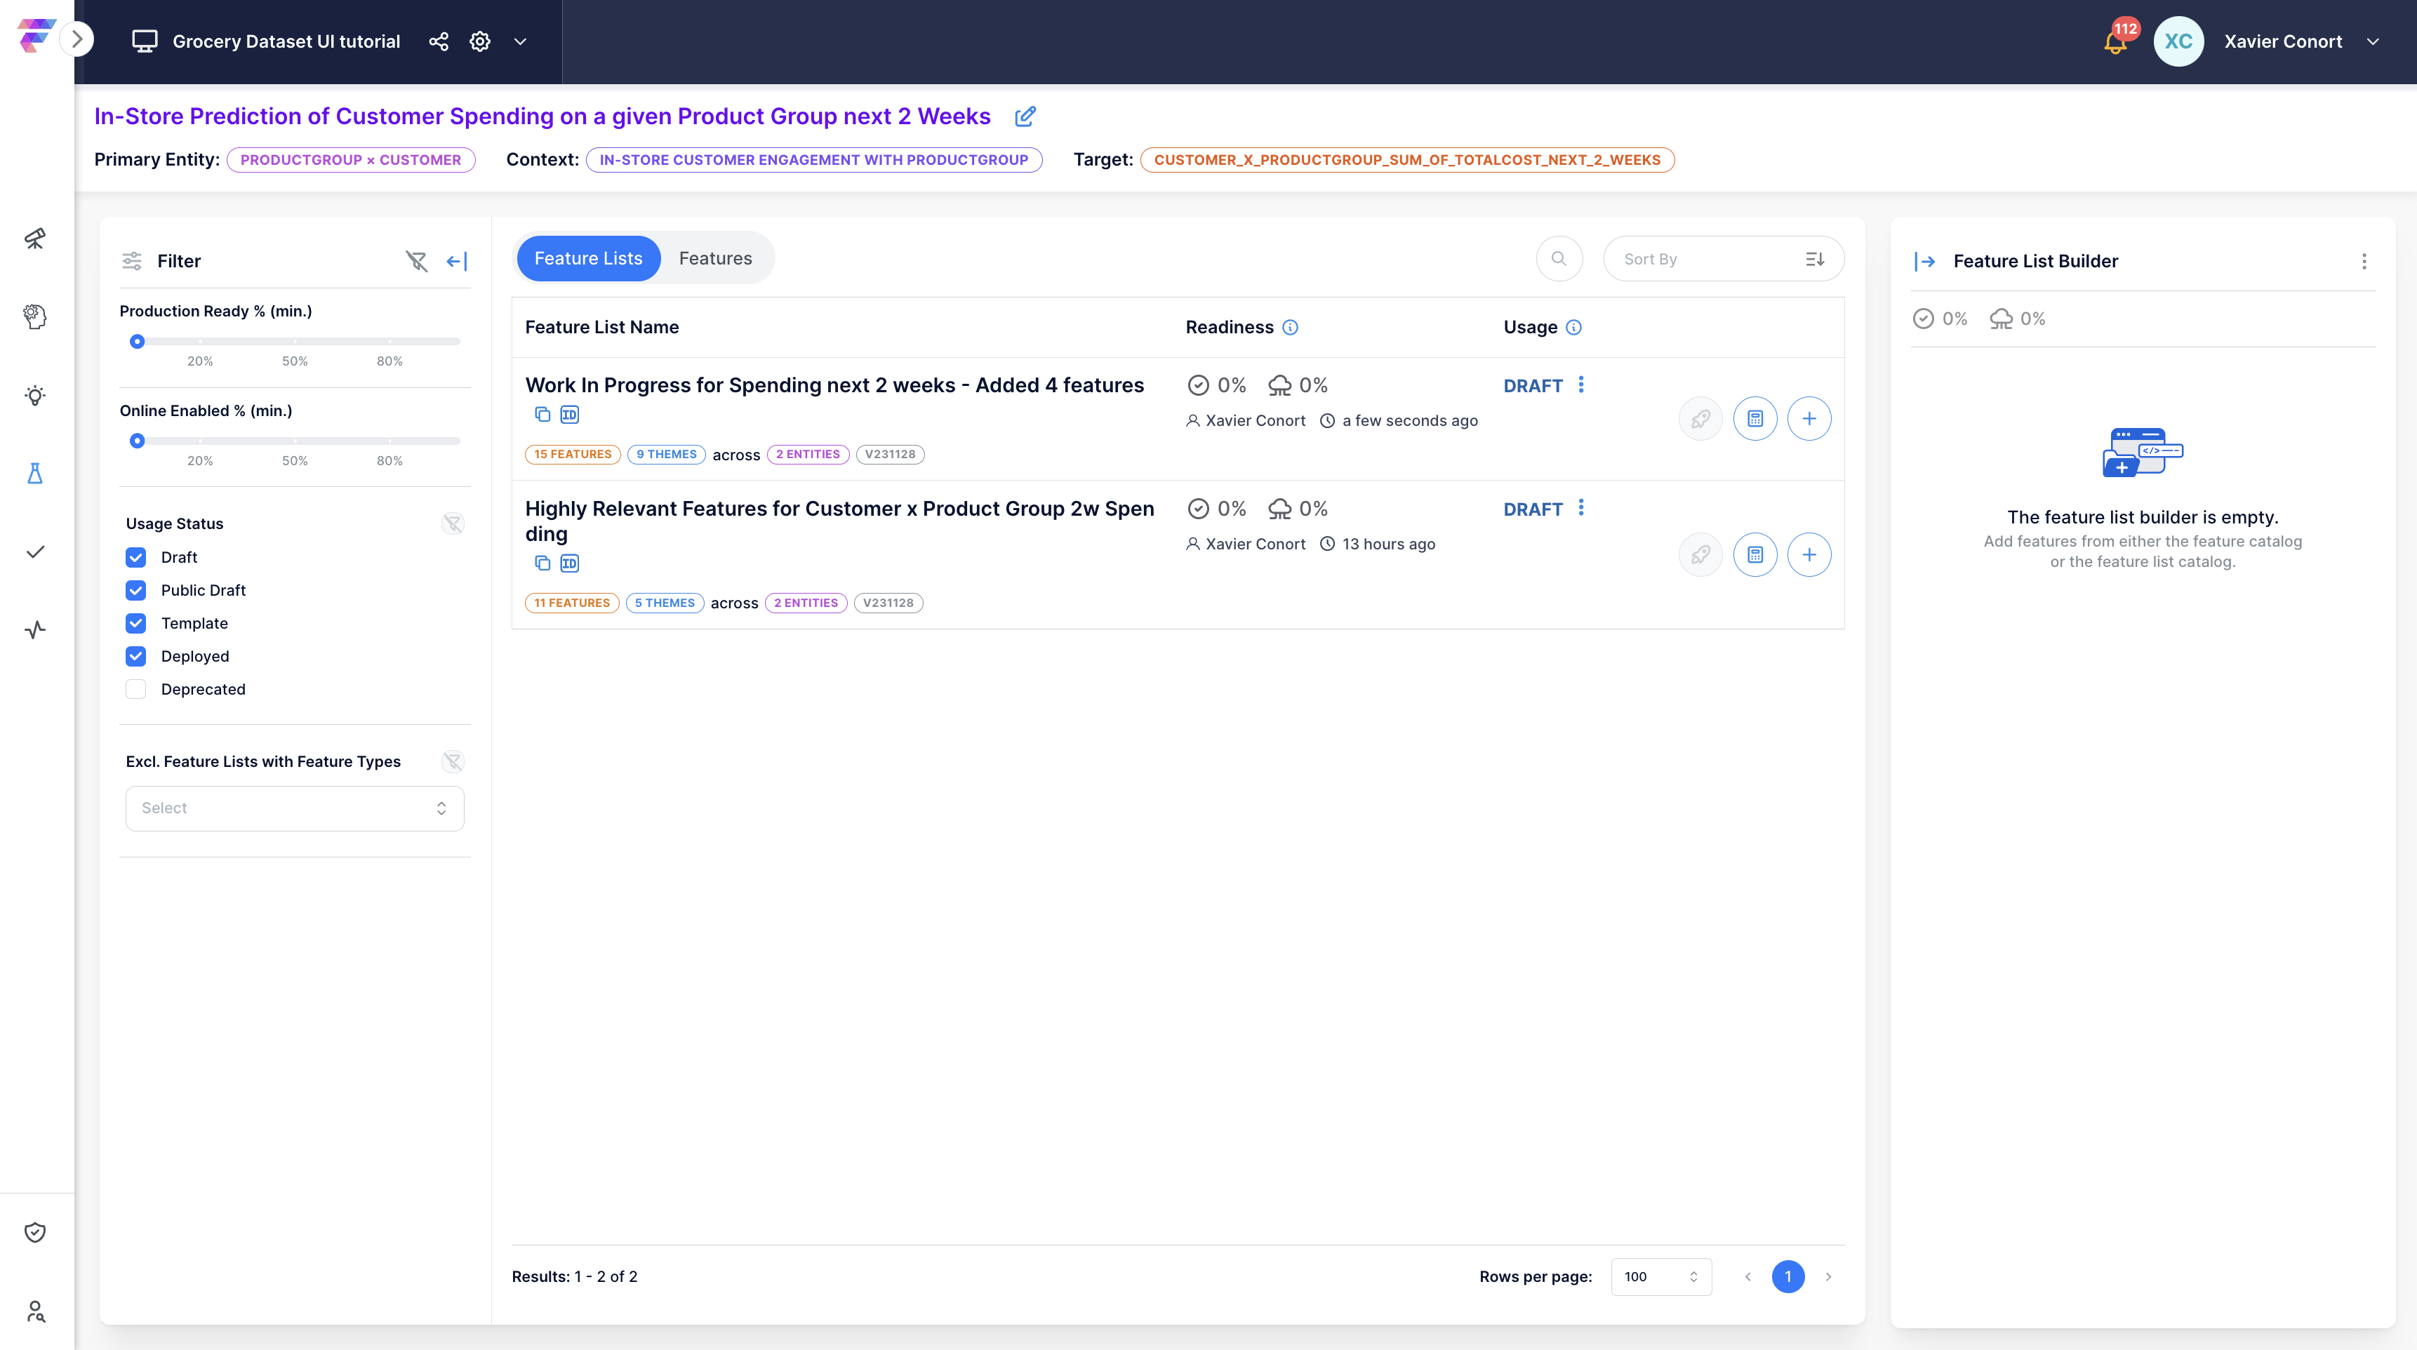Click 9 THEMES tag
This screenshot has height=1350, width=2417.
pyautogui.click(x=666, y=454)
